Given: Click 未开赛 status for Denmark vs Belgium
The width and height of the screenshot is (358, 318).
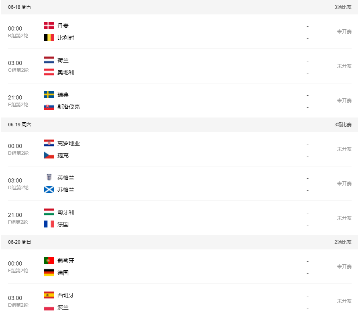Looking at the screenshot, I should coord(344,32).
